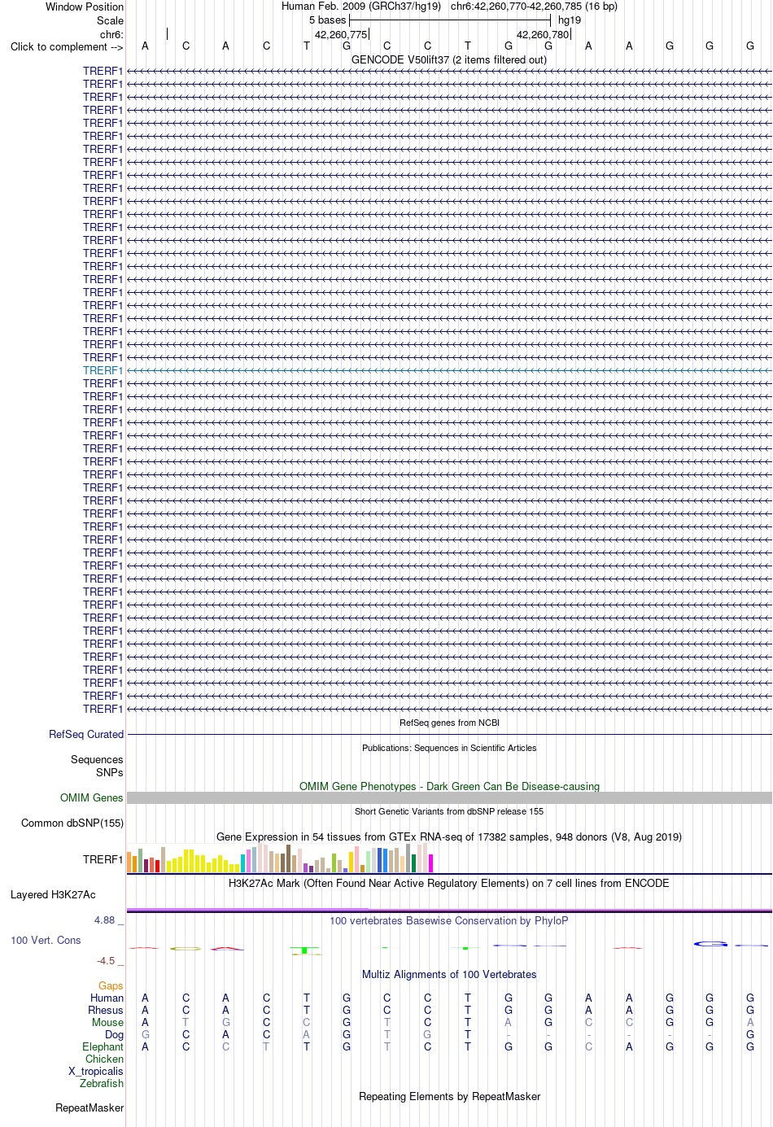Screen dimensions: 773x1127
Task: Select the 'Rhesus' alignment row label
Action: tap(106, 1010)
